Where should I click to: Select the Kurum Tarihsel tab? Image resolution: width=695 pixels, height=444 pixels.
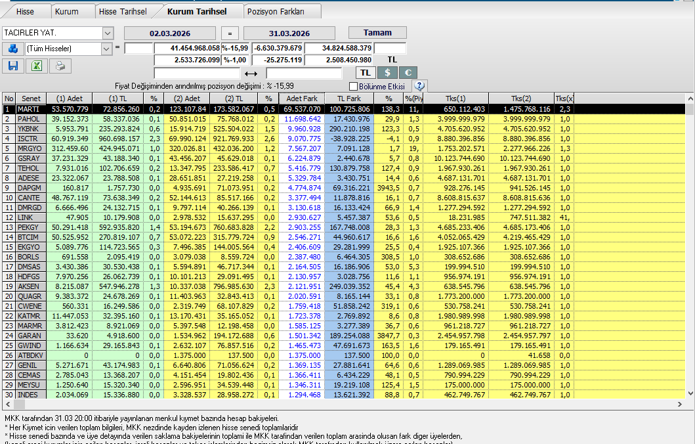tap(197, 12)
